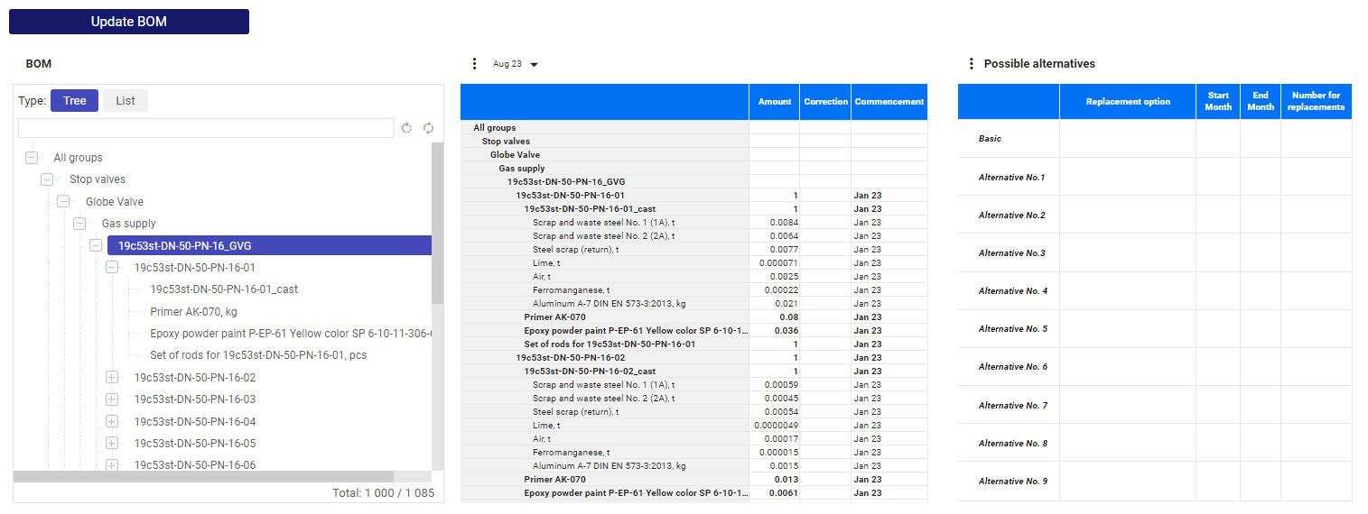Click the 0.013 Primer AK-070 amount cell
The image size is (1368, 514).
(x=774, y=479)
